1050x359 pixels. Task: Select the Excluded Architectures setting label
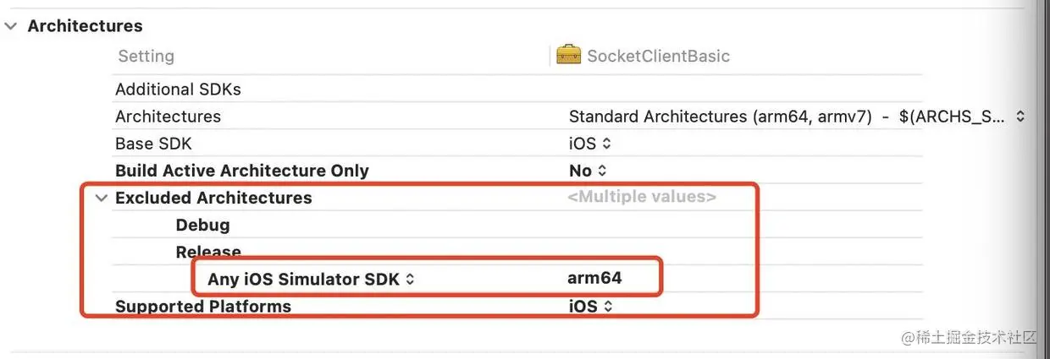click(x=213, y=198)
